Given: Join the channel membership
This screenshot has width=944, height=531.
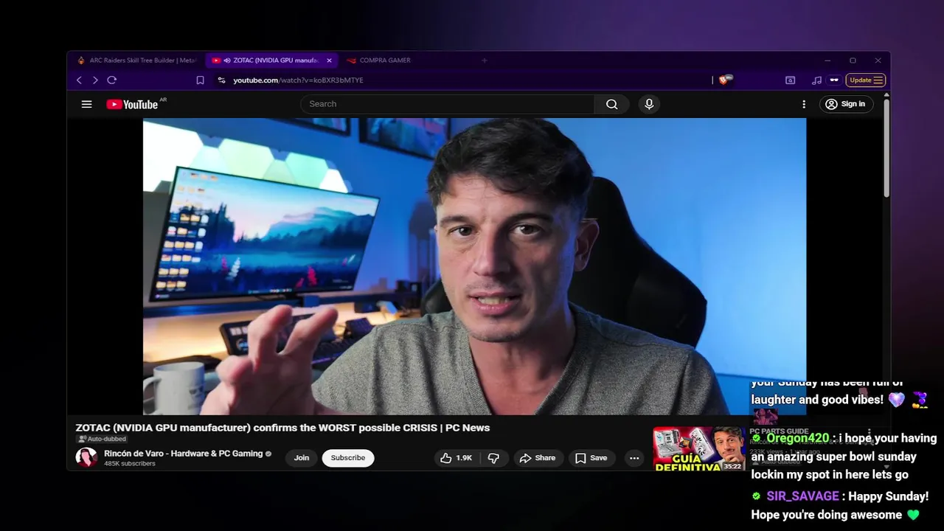Looking at the screenshot, I should 302,458.
